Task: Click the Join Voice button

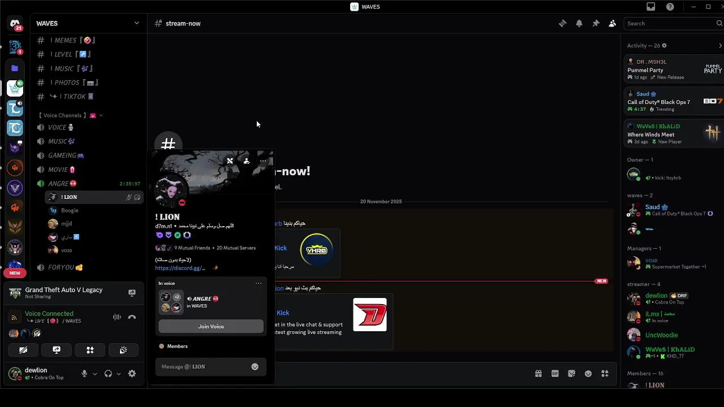Action: (x=211, y=326)
